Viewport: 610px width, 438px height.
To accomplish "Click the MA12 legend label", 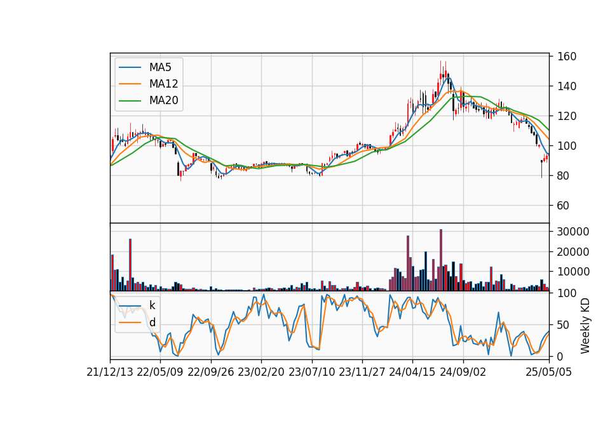I will coord(163,84).
